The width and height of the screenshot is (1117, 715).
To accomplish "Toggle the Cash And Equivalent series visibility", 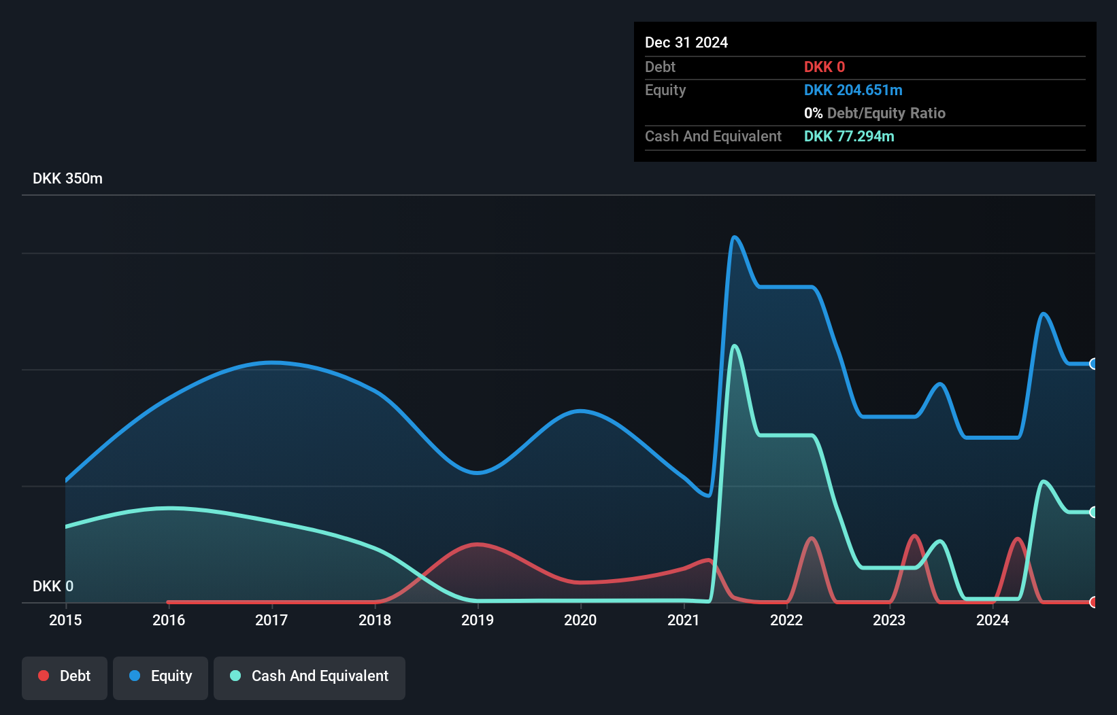I will [x=310, y=676].
